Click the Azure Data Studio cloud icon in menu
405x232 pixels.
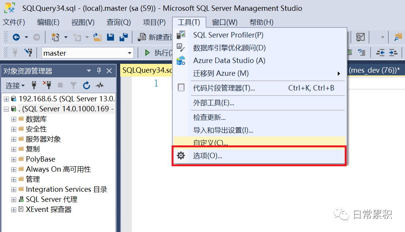click(x=181, y=60)
